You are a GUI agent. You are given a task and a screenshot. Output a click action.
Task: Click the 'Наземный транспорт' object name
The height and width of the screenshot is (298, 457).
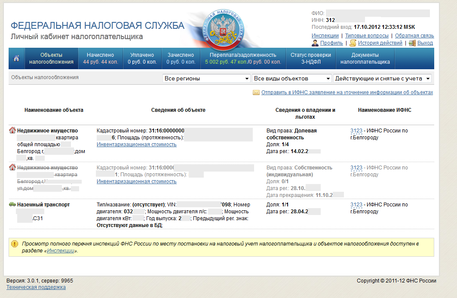pyautogui.click(x=43, y=205)
